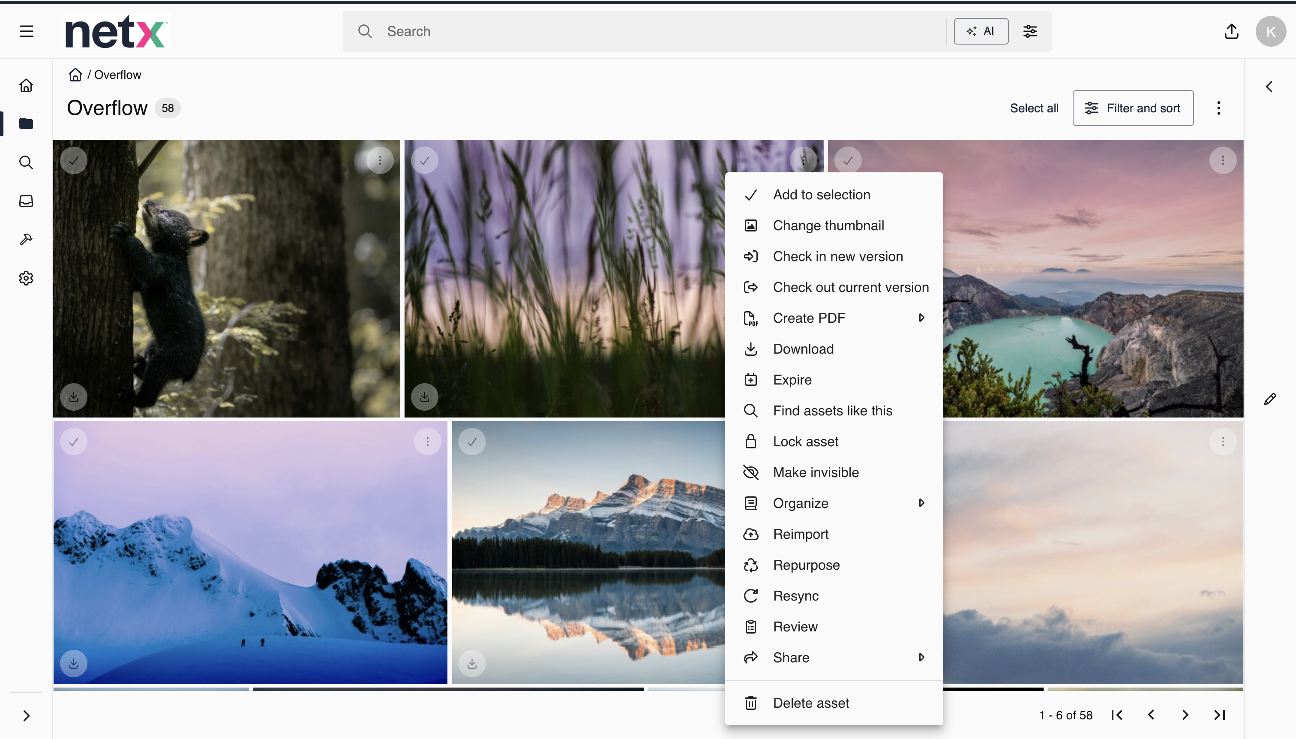The width and height of the screenshot is (1296, 739).
Task: Expand the Share submenu
Action: 834,658
